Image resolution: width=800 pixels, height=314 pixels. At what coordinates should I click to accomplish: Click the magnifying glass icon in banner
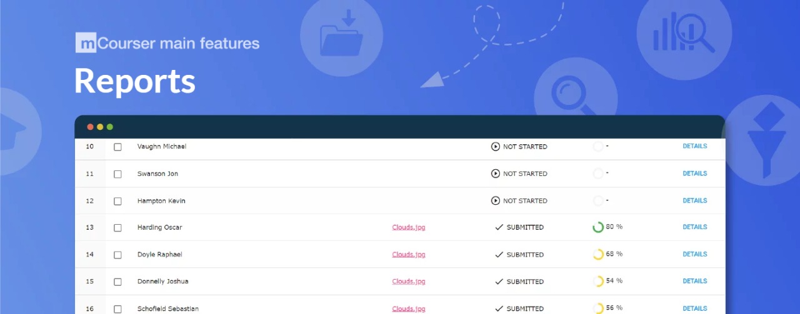[576, 94]
